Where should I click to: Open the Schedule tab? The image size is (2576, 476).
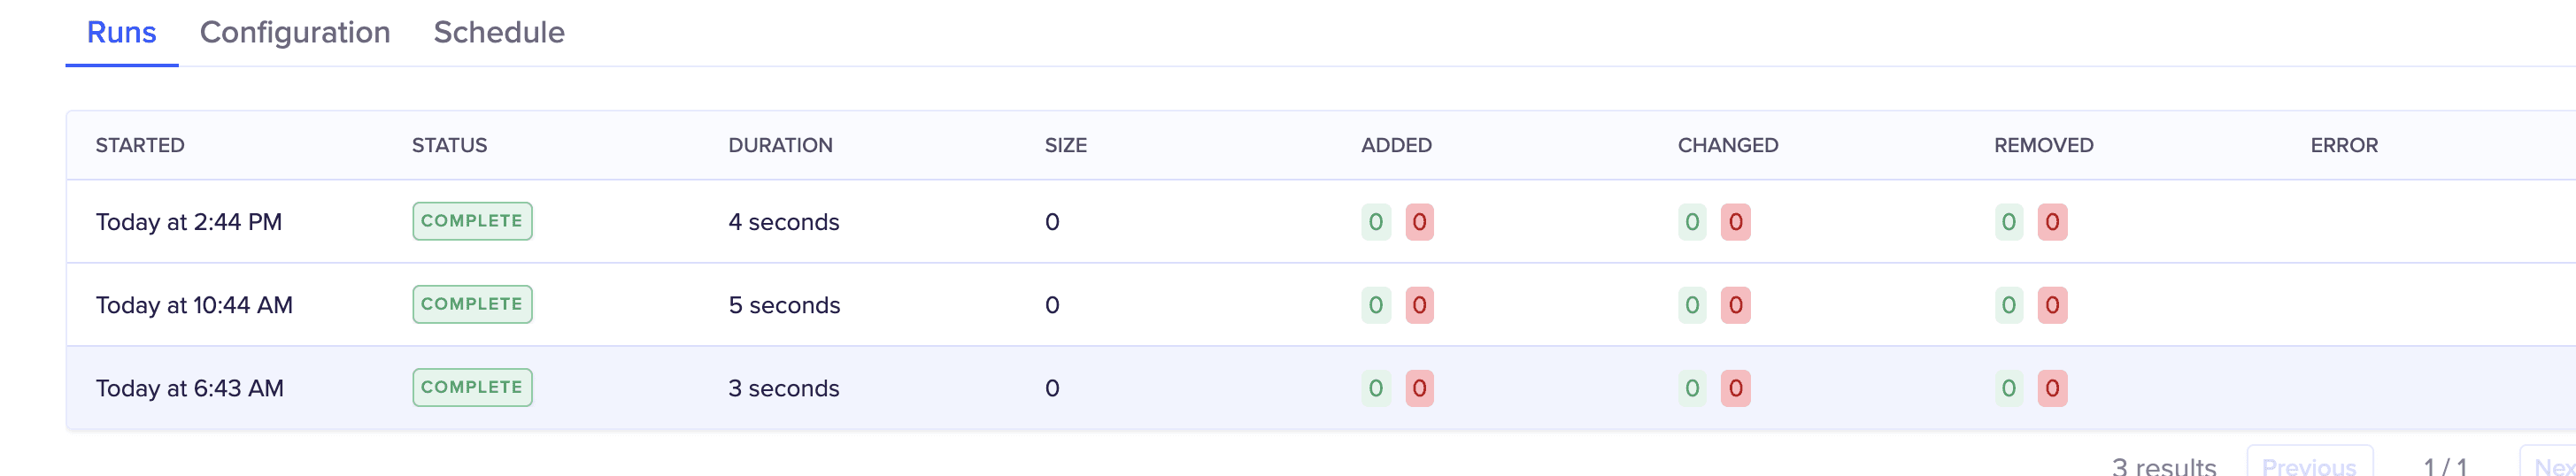point(499,33)
